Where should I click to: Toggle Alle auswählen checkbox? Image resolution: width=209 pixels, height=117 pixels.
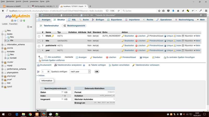pyautogui.click(x=46, y=57)
